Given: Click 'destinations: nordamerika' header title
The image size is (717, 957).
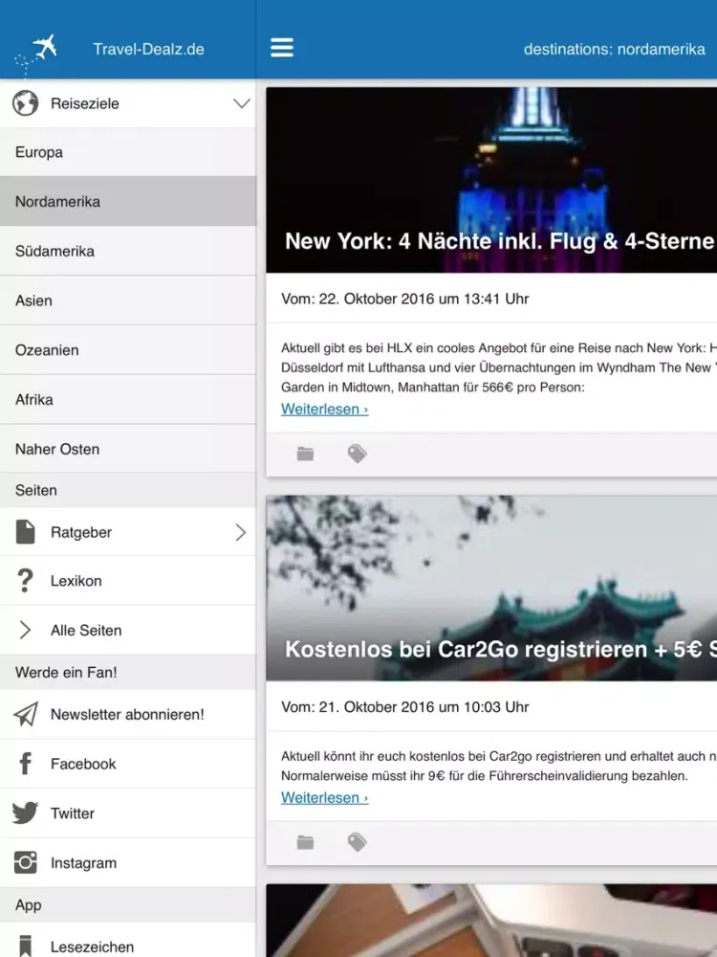Looking at the screenshot, I should coord(614,49).
